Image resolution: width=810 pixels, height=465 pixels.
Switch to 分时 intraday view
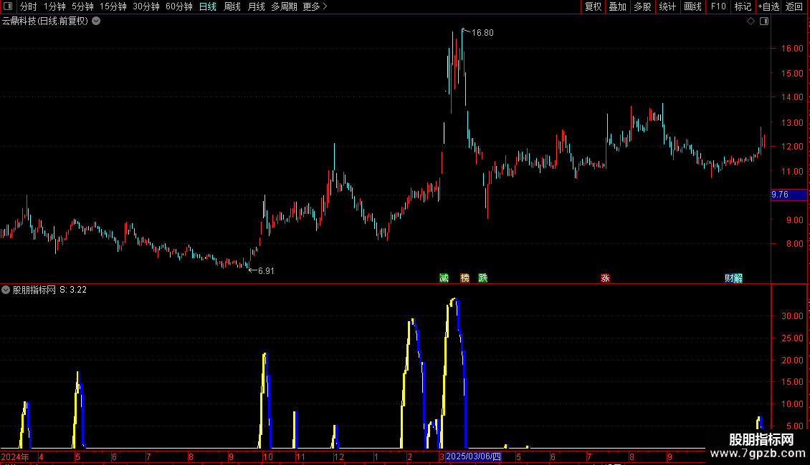(29, 6)
